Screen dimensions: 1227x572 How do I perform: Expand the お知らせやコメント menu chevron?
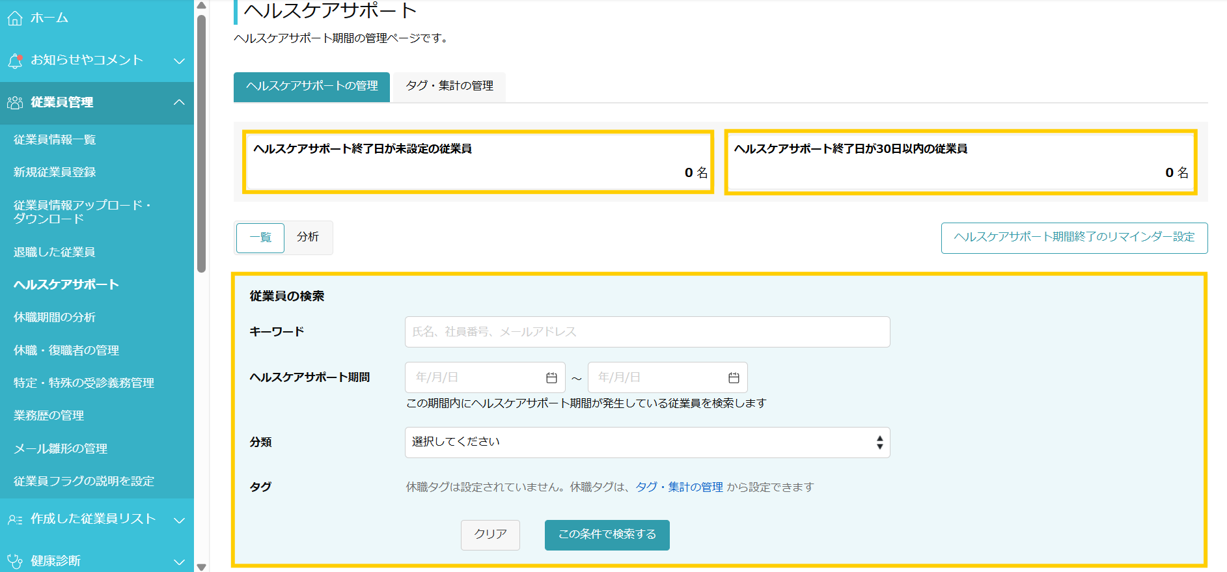pos(180,61)
